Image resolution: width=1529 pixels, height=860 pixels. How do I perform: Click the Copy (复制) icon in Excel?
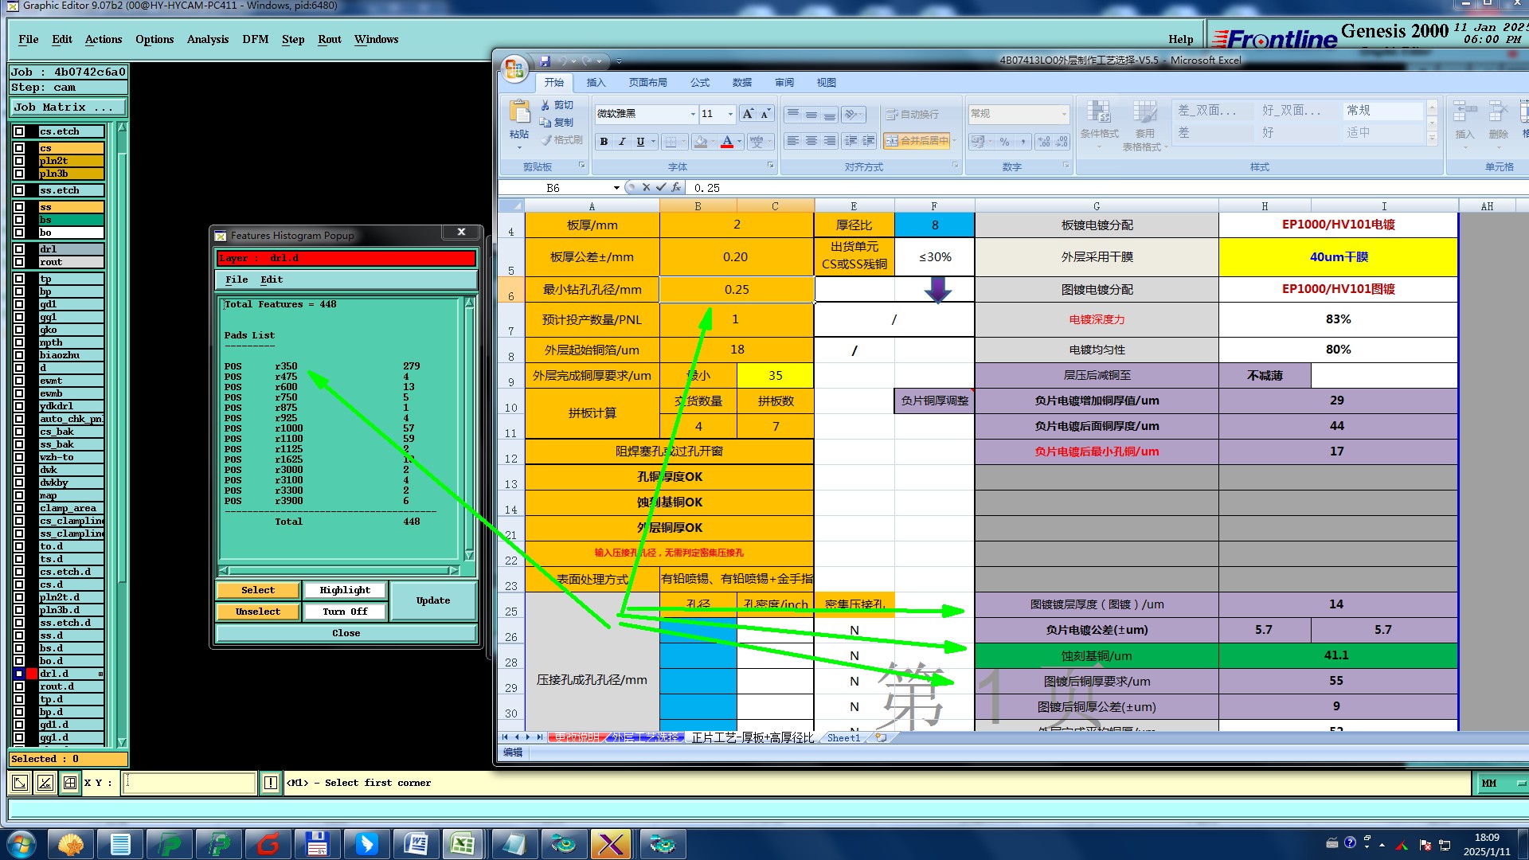click(546, 123)
